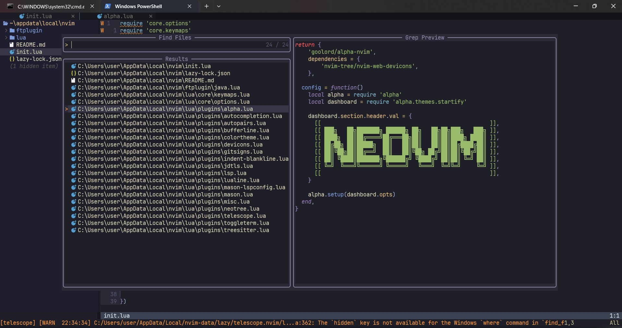Screen dimensions: 622x328
Task: Click the require 'core.keymaps' line in the editor
Action: [x=156, y=30]
